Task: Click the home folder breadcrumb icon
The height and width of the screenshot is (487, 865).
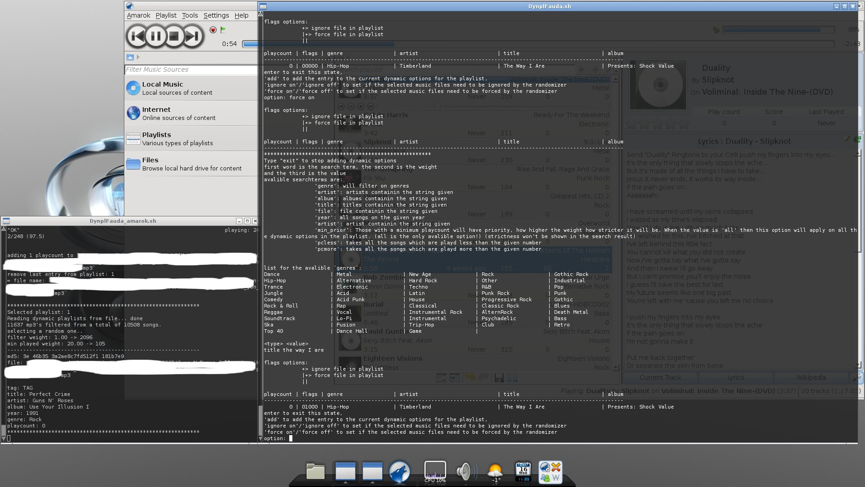Action: (130, 57)
